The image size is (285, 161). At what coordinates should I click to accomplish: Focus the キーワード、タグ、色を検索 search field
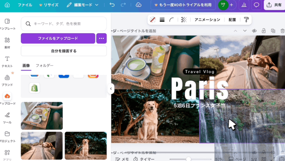click(64, 24)
